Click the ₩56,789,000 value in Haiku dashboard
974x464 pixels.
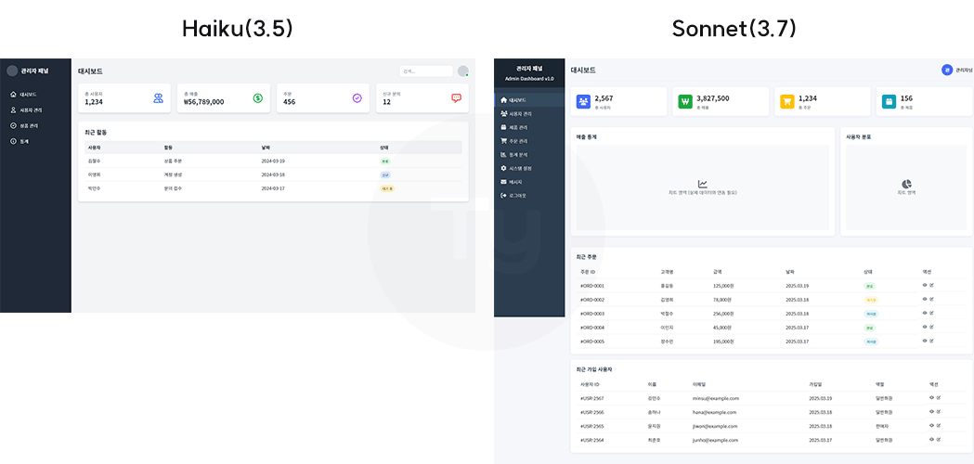[203, 102]
